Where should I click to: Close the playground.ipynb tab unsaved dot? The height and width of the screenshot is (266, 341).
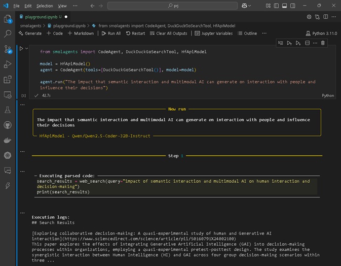point(66,17)
